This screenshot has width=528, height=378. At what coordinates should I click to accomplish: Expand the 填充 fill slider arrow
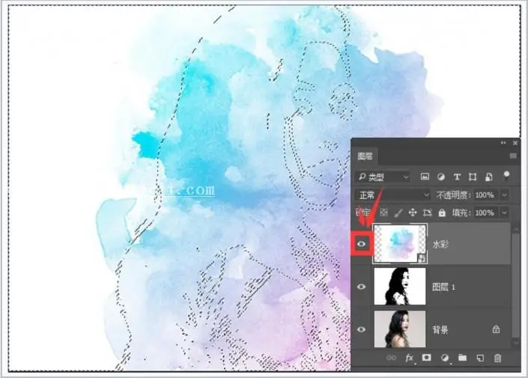(x=504, y=213)
